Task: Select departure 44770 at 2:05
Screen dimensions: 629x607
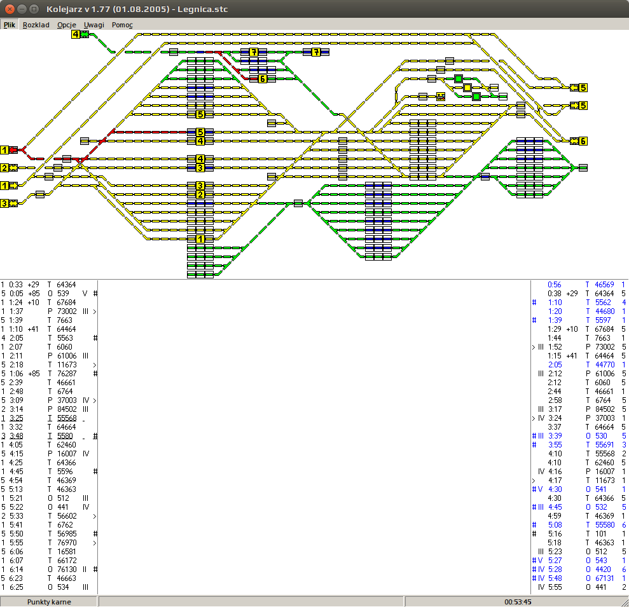Action: tap(579, 364)
